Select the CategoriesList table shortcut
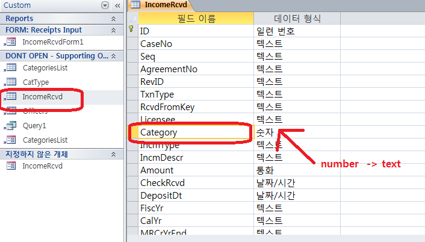The image size is (425, 242). pos(45,68)
